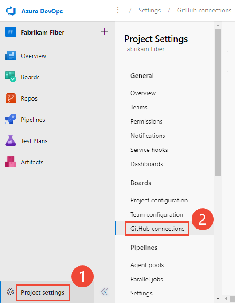This screenshot has height=303, width=235.
Task: Open Settings under Pipelines section
Action: (x=141, y=294)
